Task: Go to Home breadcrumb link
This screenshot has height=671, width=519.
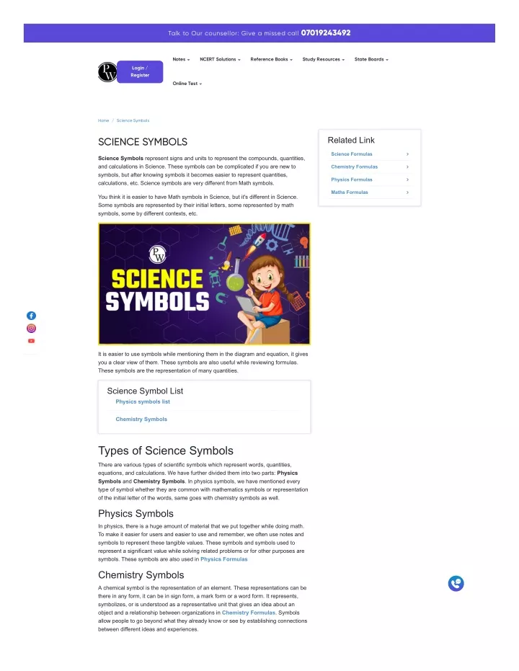Action: click(103, 120)
